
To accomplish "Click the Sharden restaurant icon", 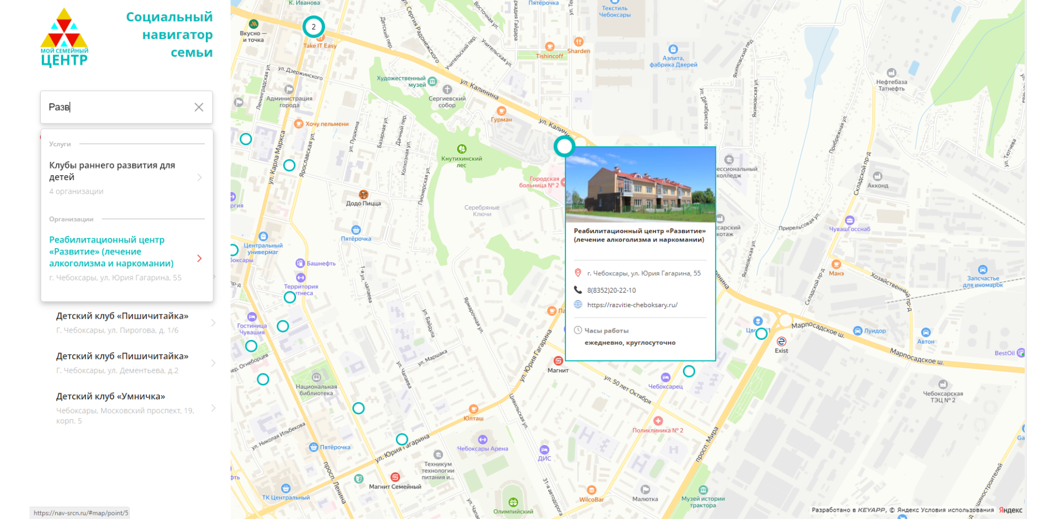I will click(x=579, y=42).
